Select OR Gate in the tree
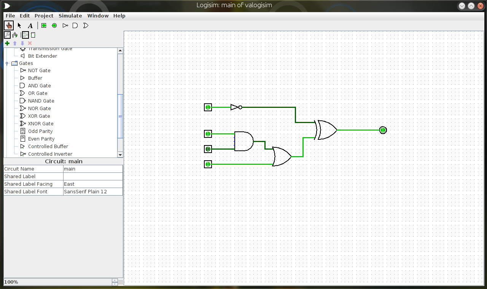This screenshot has width=487, height=289. [38, 93]
